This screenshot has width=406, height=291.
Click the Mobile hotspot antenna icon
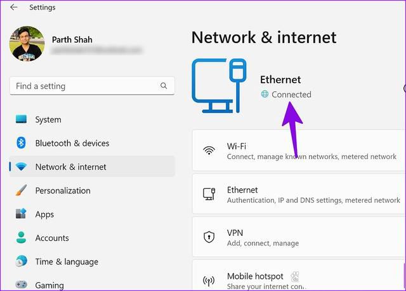[x=209, y=281]
